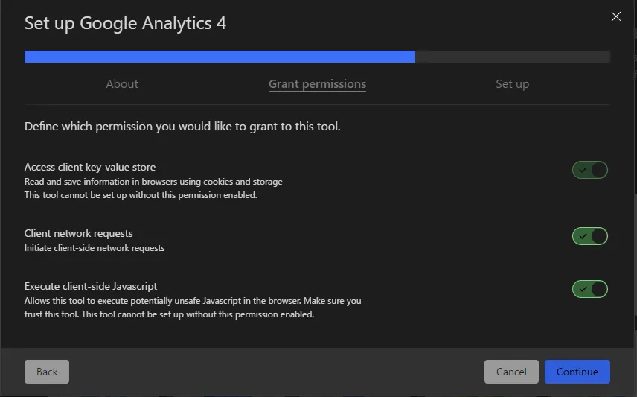Click the 'Client network requests' label
This screenshot has height=397, width=637.
click(78, 233)
